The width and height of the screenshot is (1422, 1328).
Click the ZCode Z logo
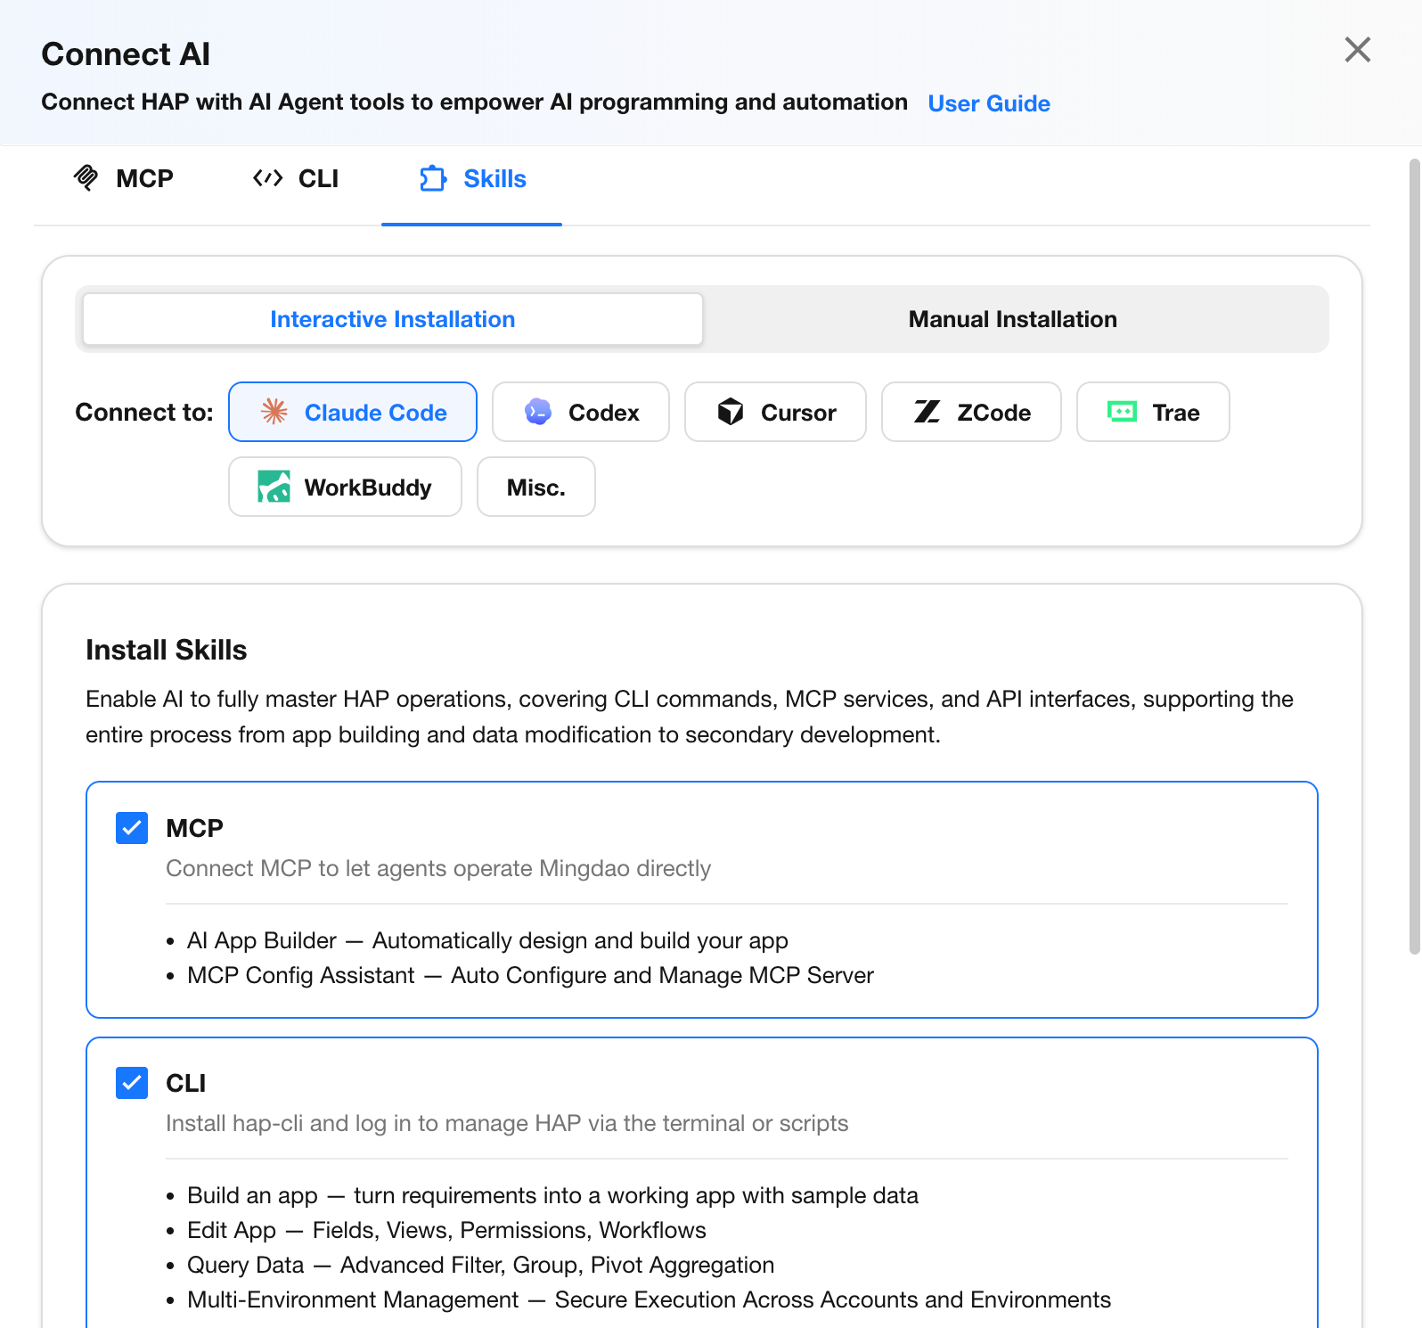tap(928, 412)
